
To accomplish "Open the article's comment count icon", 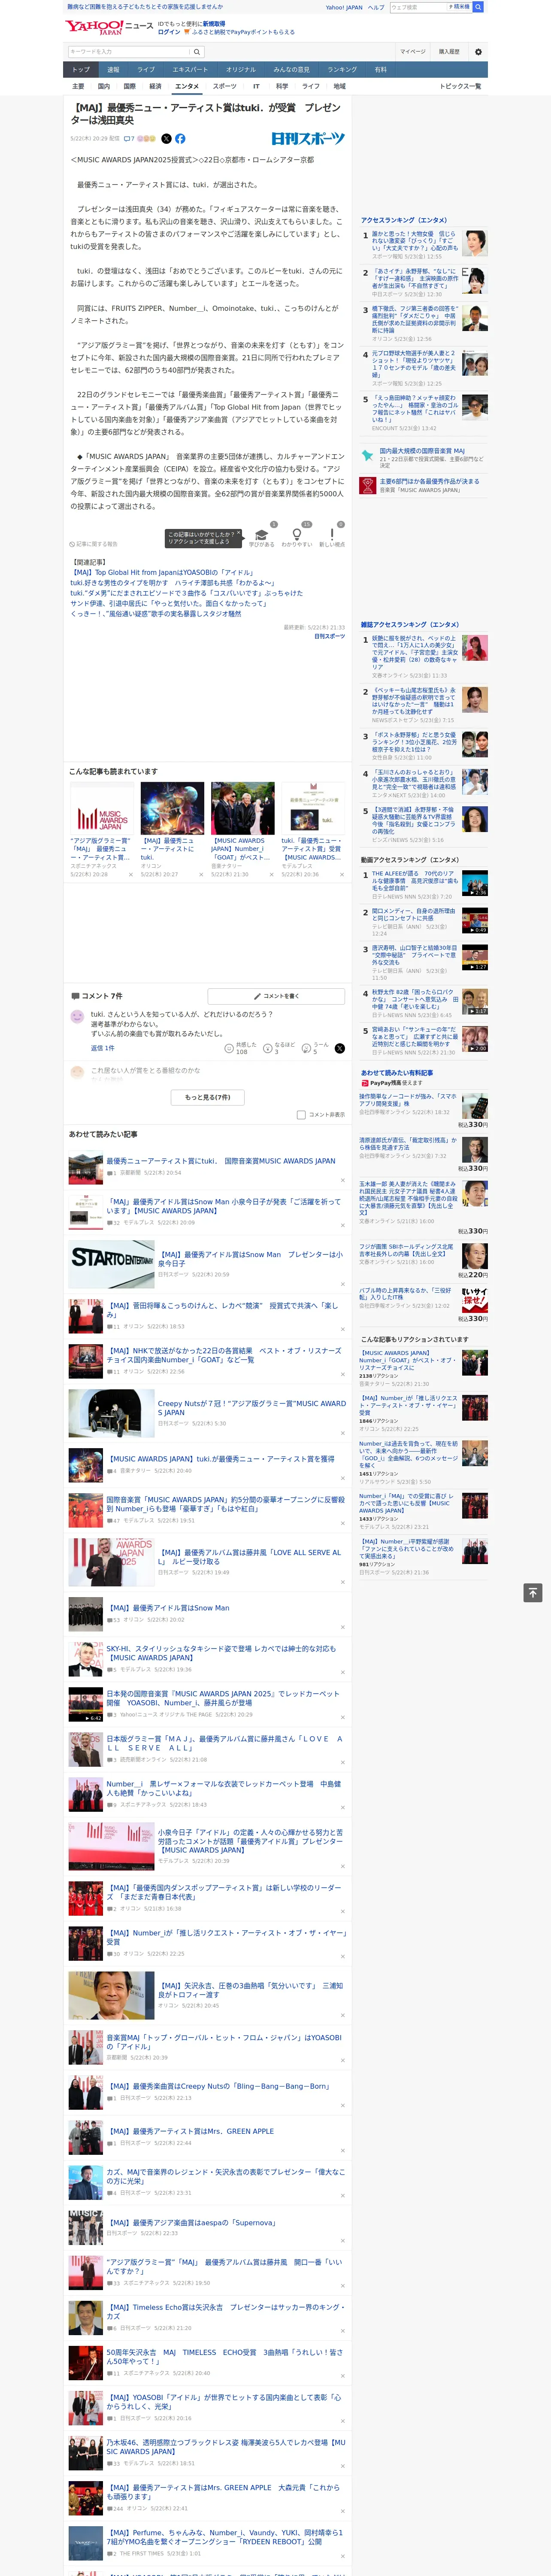I will point(130,139).
